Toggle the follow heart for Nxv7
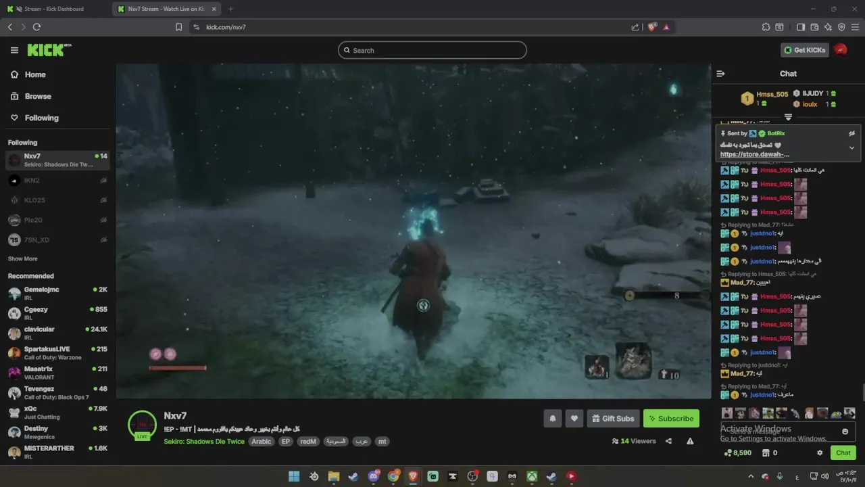Viewport: 865px width, 487px height. pyautogui.click(x=574, y=419)
